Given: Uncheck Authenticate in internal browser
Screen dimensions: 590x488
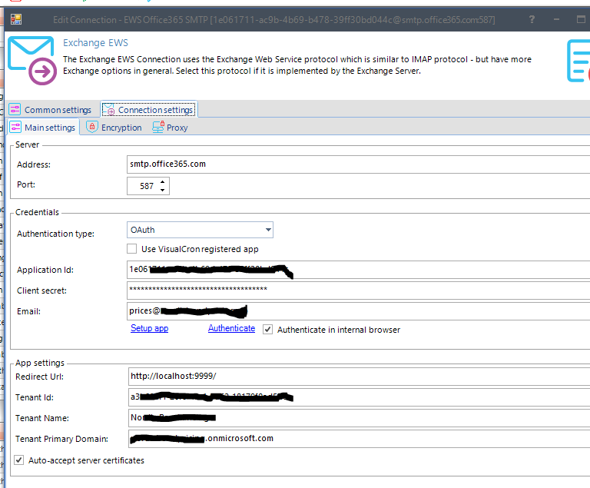Looking at the screenshot, I should coord(267,329).
